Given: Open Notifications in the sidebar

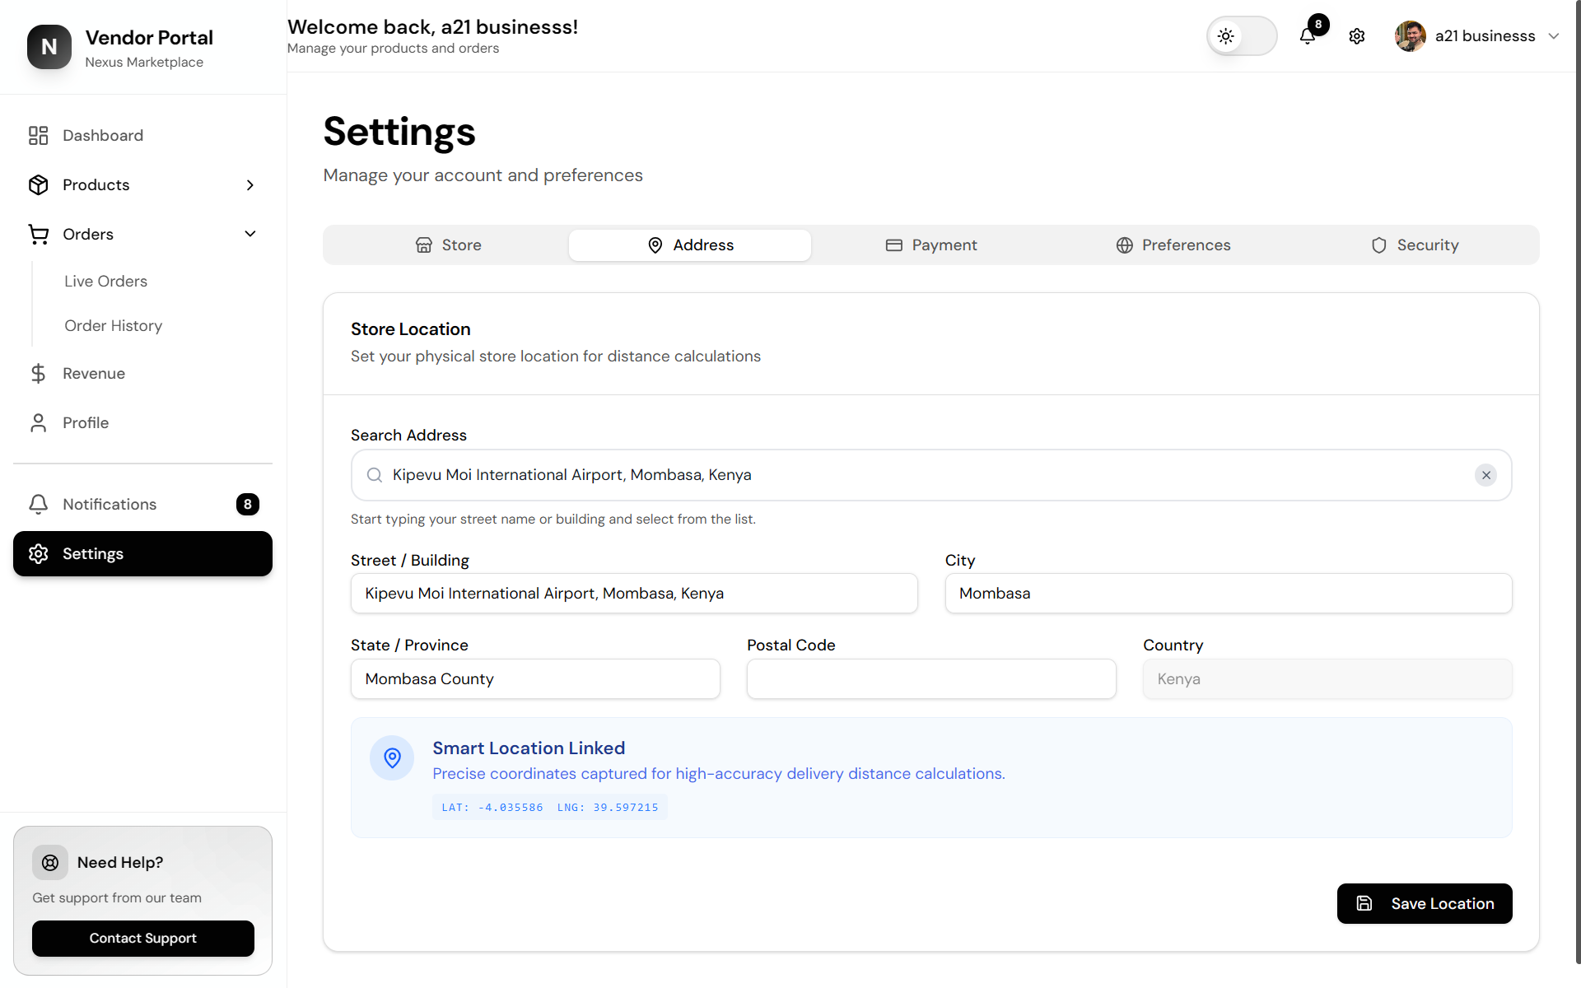Looking at the screenshot, I should tap(142, 505).
